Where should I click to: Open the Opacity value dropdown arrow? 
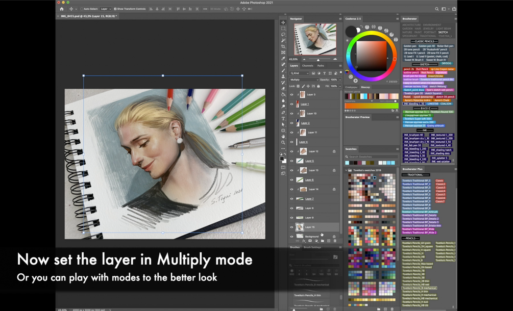point(340,80)
